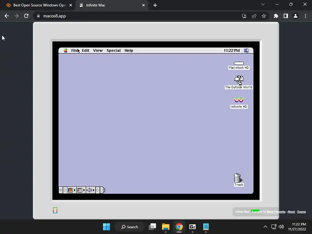This screenshot has width=312, height=234.
Task: Open 7-Zip from the taskbar
Action: 193,227
